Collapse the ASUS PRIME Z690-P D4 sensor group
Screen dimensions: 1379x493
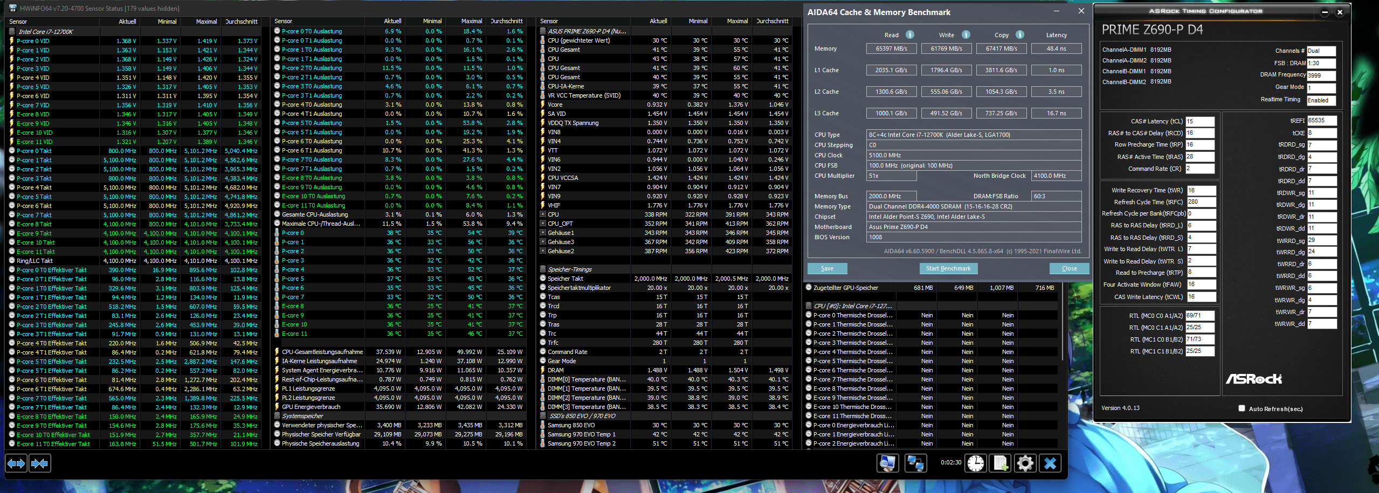(543, 31)
